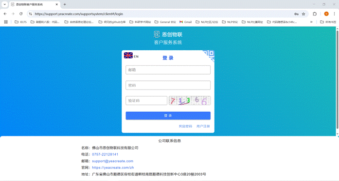Viewport: 339px width, 181px height.
Task: Show hidden bookmarks with the overflow chevron
Action: (311, 22)
